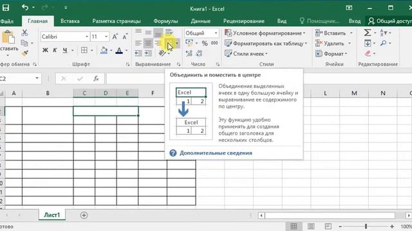
Task: Toggle bold formatting (Ж)
Action: point(45,50)
